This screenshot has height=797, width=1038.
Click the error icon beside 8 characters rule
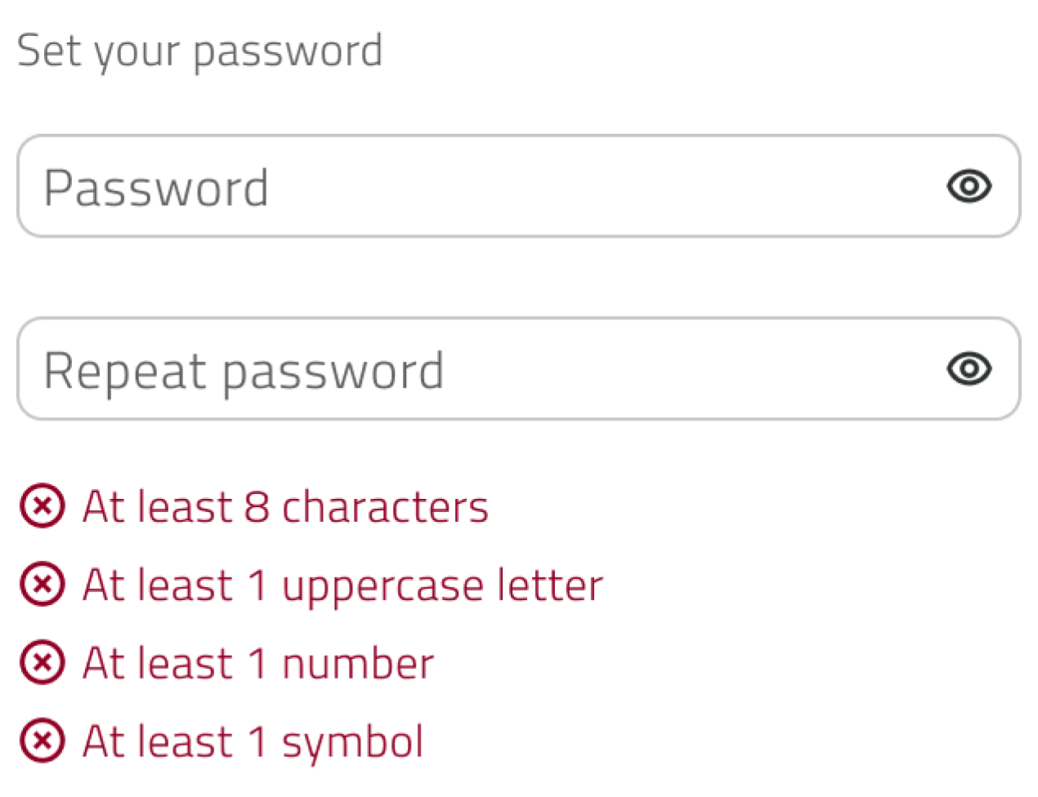[42, 506]
